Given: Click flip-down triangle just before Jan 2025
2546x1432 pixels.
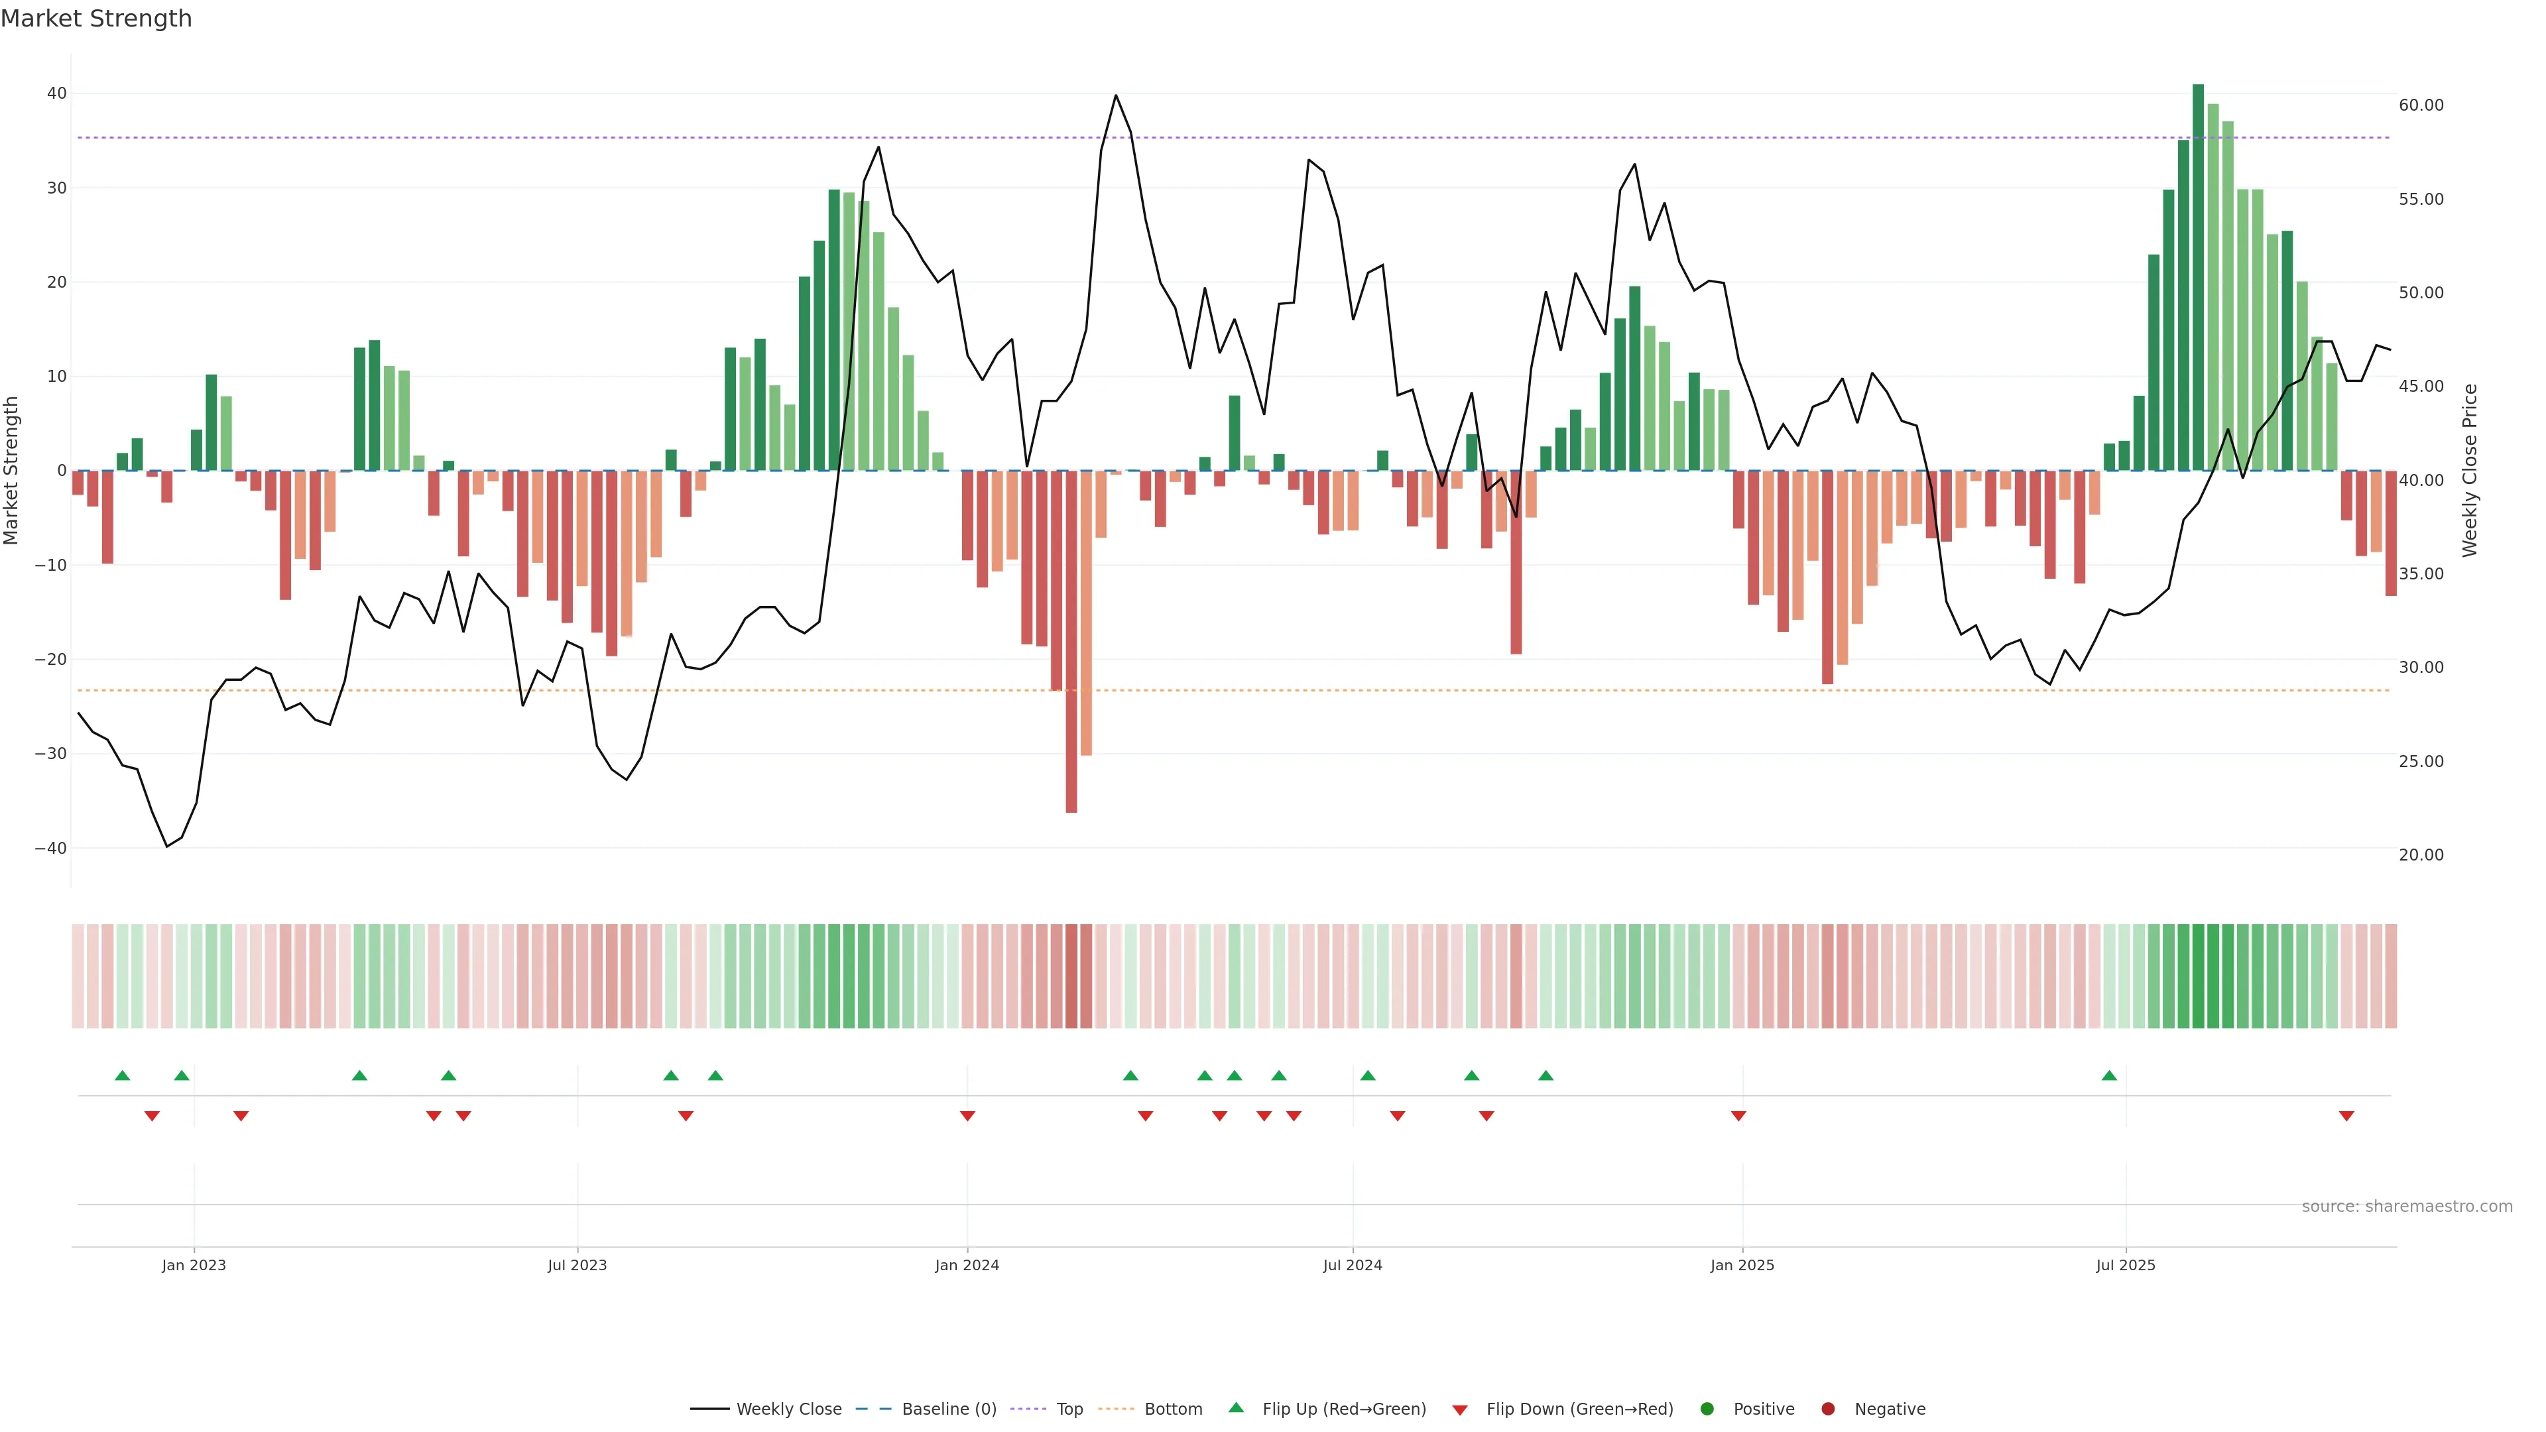Looking at the screenshot, I should (x=1738, y=1116).
